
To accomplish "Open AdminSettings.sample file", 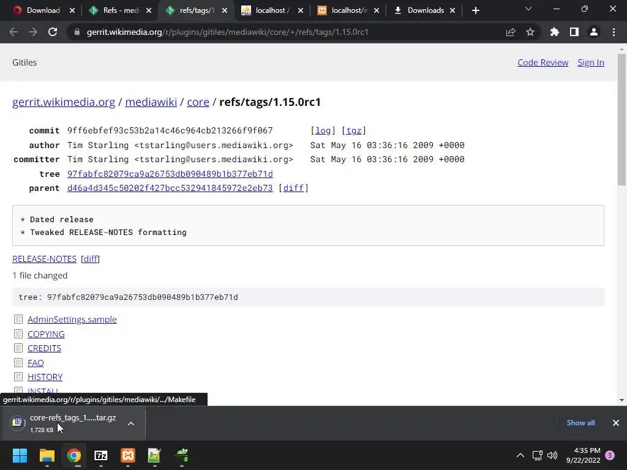I will [x=72, y=319].
